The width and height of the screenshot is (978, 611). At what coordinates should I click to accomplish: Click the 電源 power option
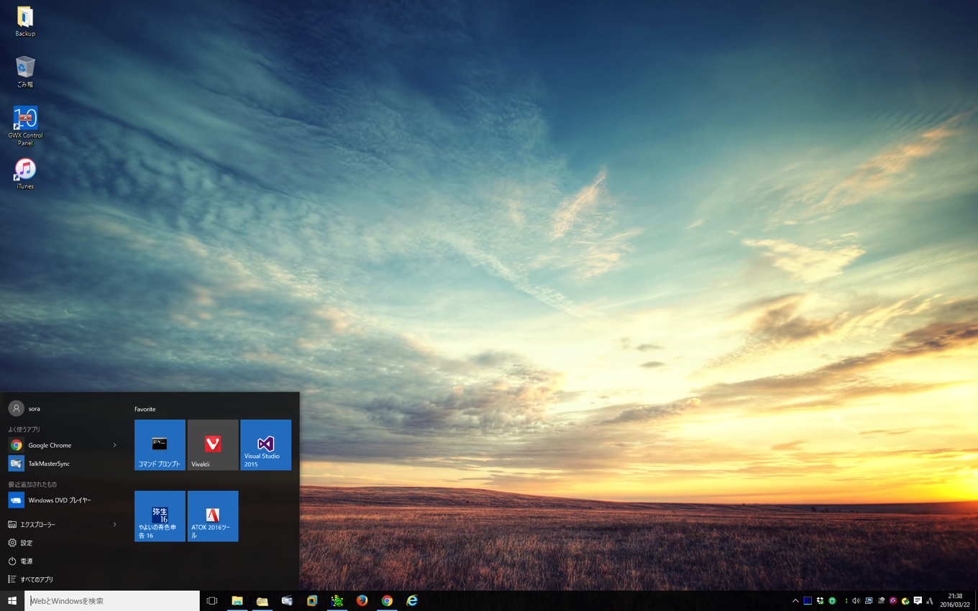point(26,561)
